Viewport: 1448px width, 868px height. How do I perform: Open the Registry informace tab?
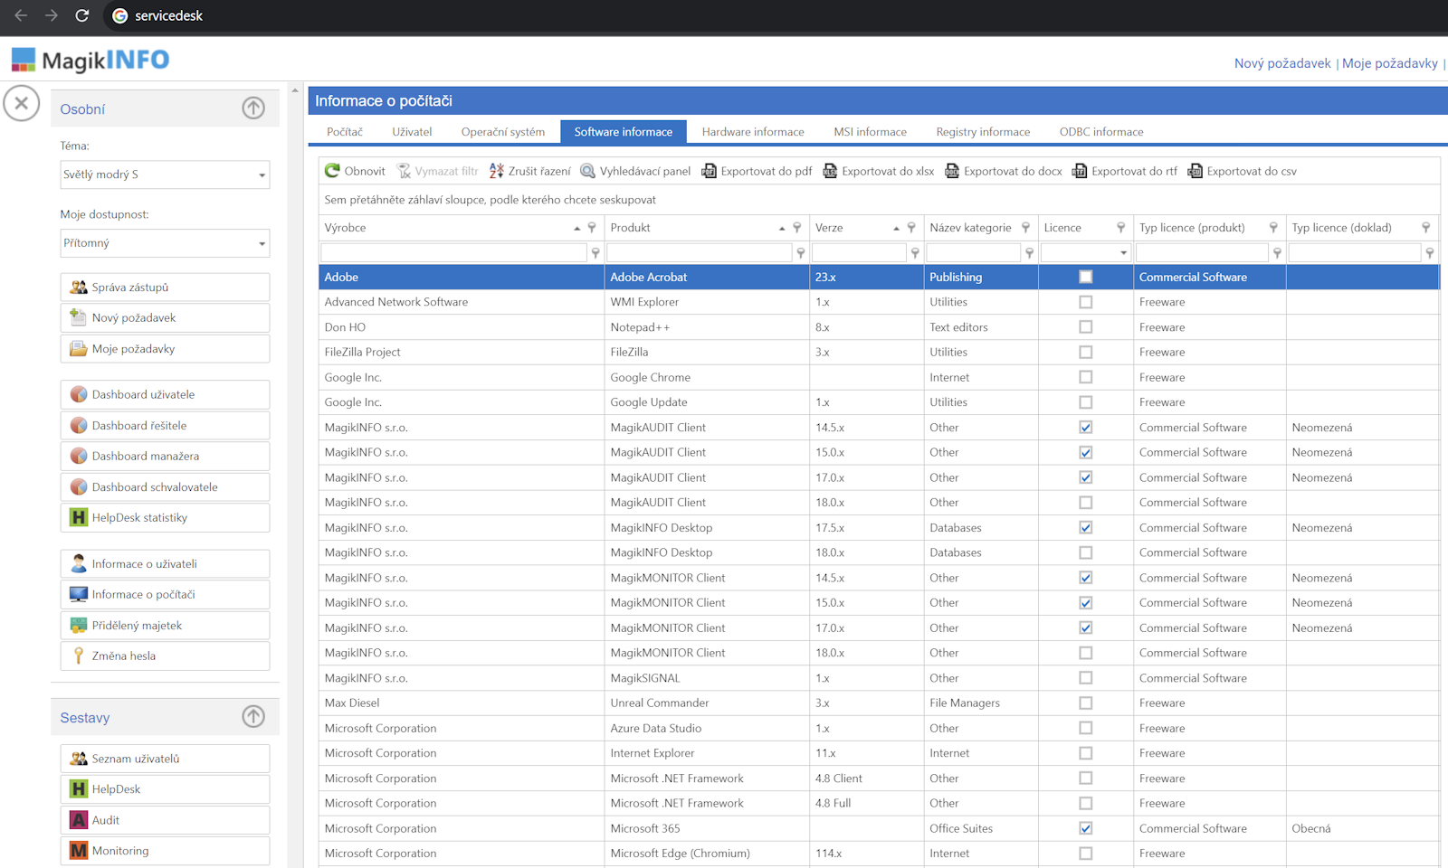pyautogui.click(x=982, y=132)
